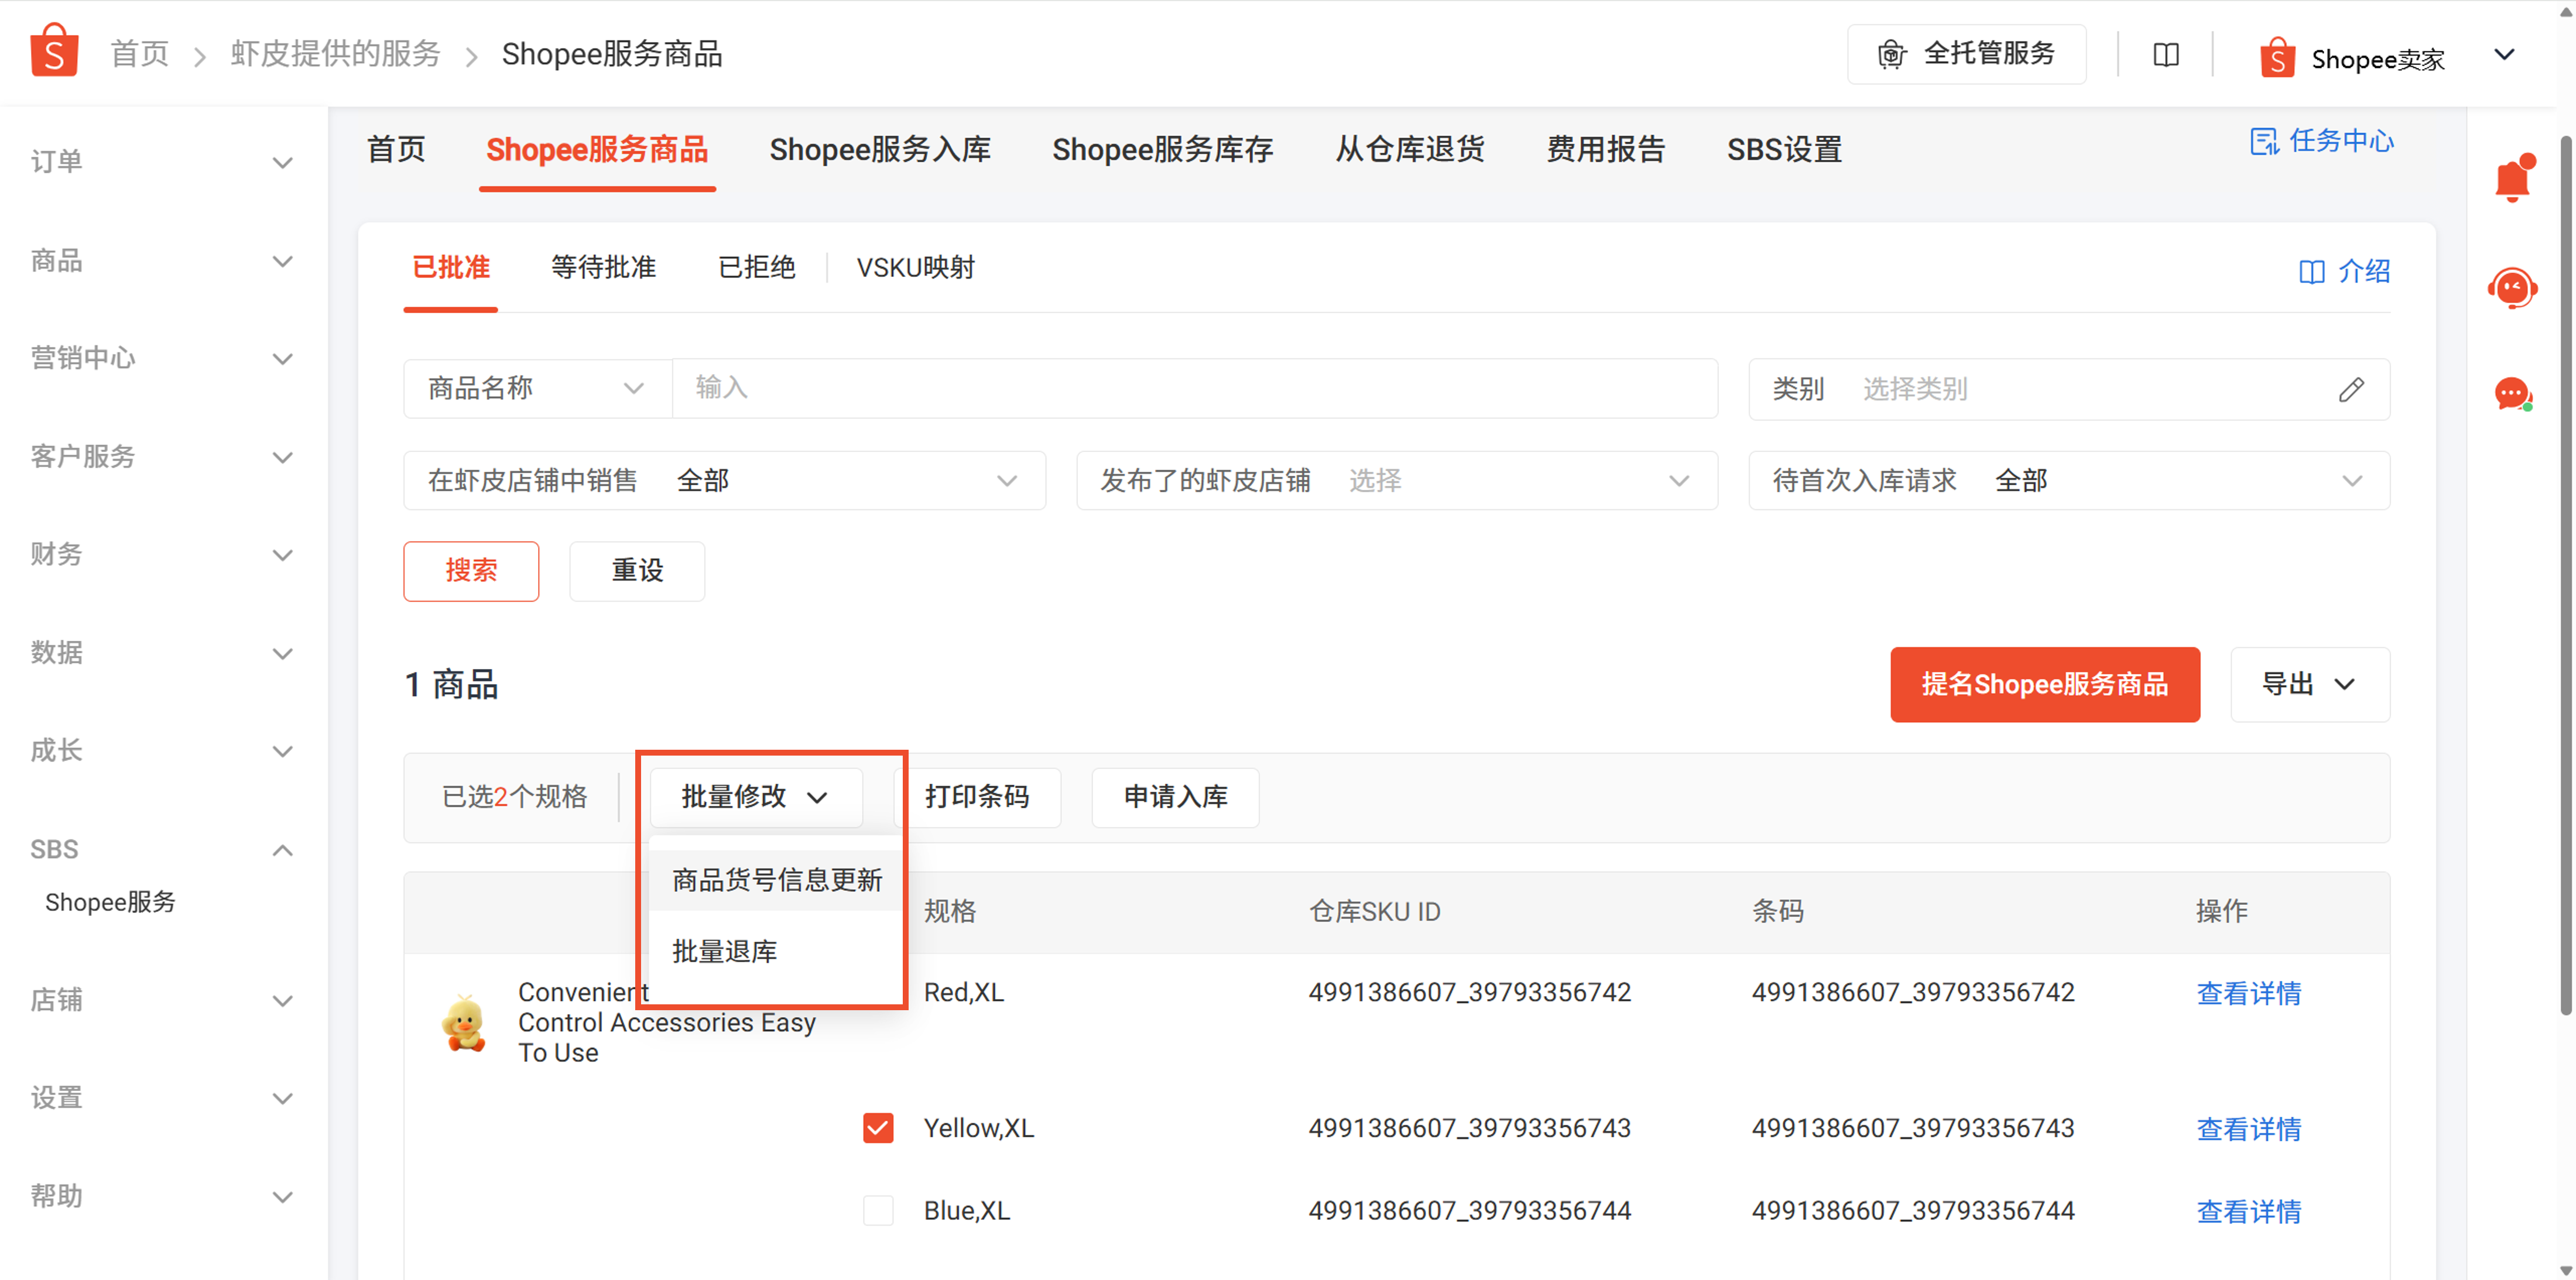Switch to 费用报告 tab

tap(1606, 150)
